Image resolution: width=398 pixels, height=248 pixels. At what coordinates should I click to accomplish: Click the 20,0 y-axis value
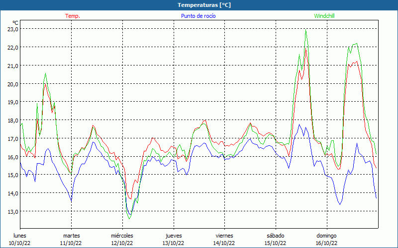coord(13,84)
